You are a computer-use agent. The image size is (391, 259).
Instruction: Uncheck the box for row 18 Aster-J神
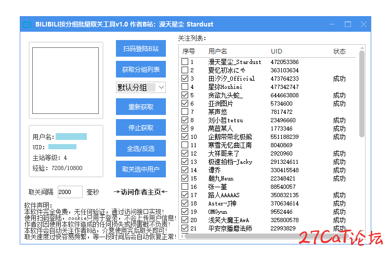click(x=185, y=203)
